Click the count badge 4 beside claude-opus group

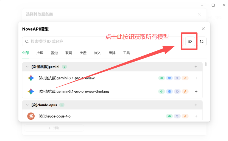click(62, 105)
